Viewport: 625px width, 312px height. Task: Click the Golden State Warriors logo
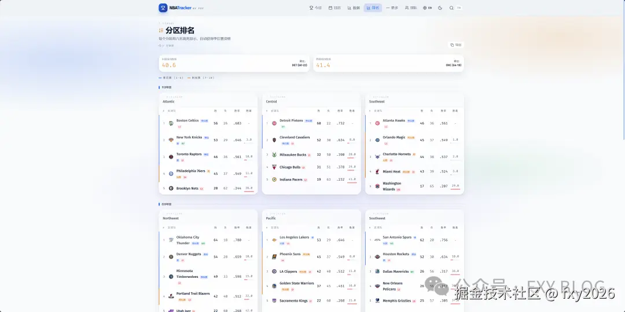pyautogui.click(x=274, y=286)
